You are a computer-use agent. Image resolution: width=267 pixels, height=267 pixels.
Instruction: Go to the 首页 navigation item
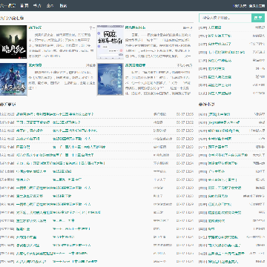[x=24, y=5]
